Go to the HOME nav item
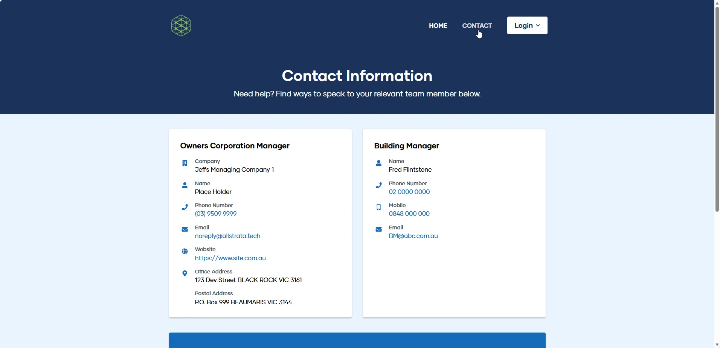The image size is (720, 348). click(438, 26)
